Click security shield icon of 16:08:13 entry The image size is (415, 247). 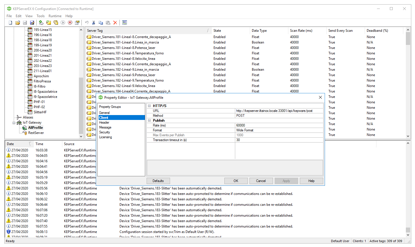pos(9,232)
